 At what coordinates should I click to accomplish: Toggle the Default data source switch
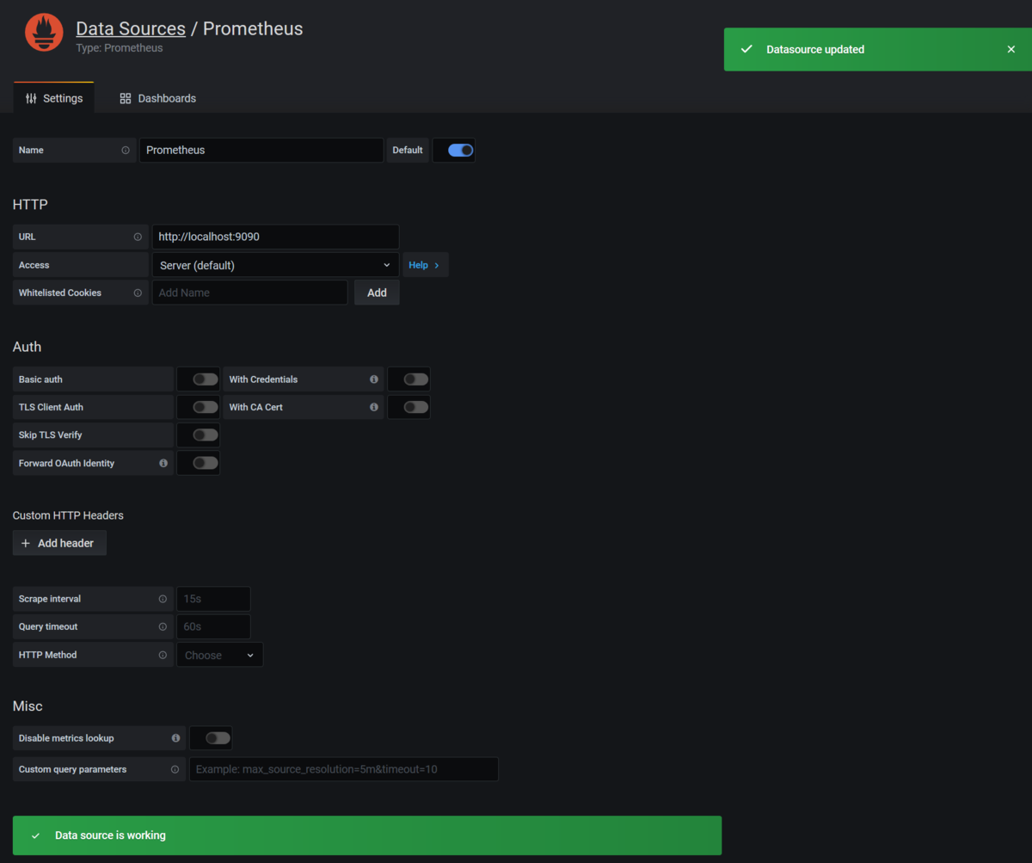[x=460, y=150]
